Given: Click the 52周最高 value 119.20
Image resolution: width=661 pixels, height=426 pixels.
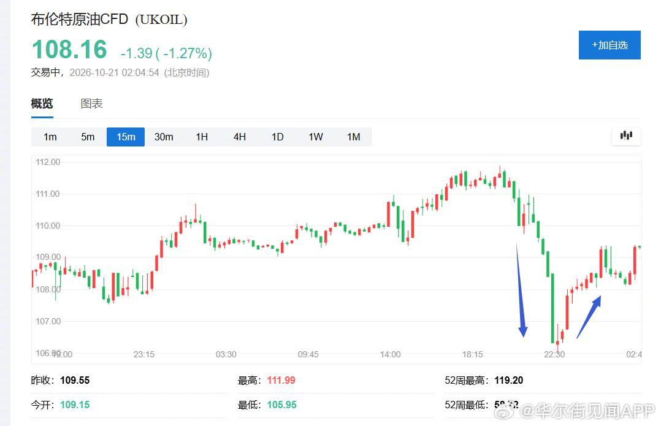Looking at the screenshot, I should 509,380.
